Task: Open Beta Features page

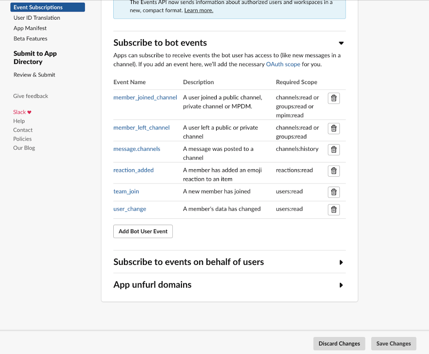Action: coord(30,38)
